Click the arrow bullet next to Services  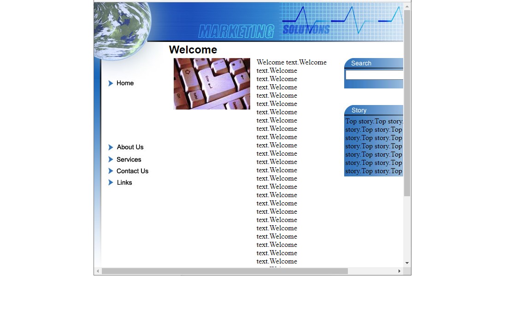(111, 159)
